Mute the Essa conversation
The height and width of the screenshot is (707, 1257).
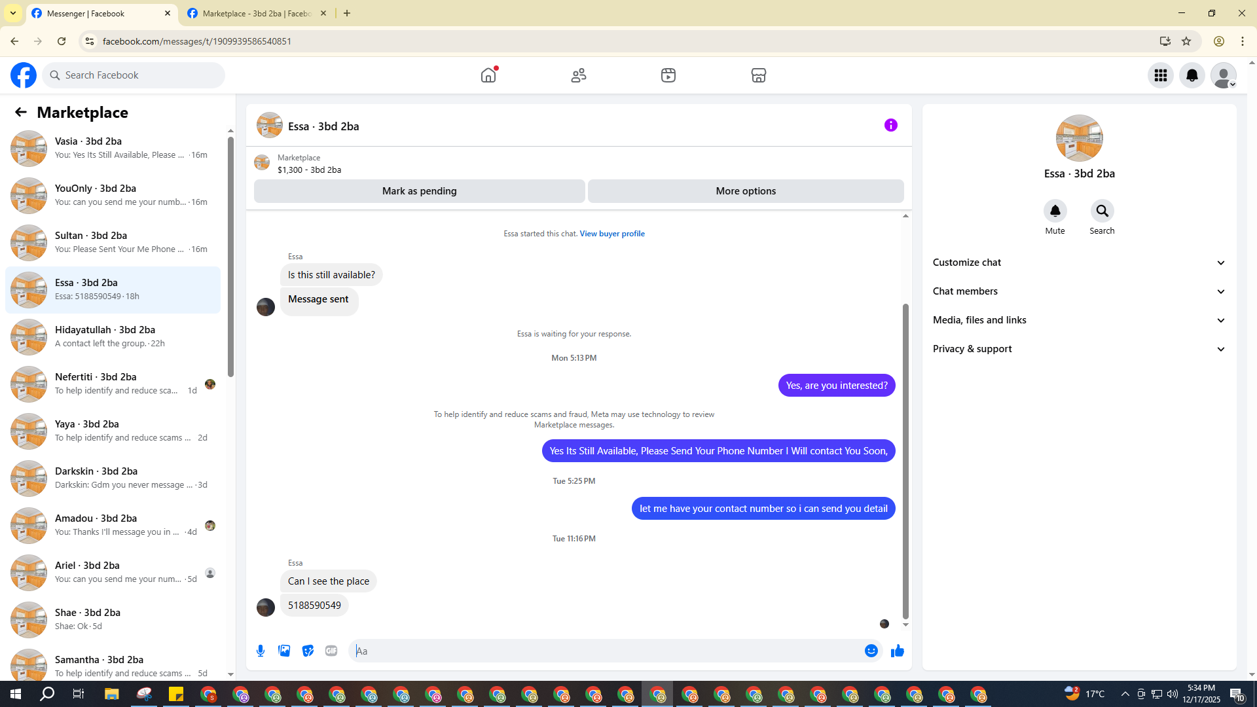(x=1055, y=211)
